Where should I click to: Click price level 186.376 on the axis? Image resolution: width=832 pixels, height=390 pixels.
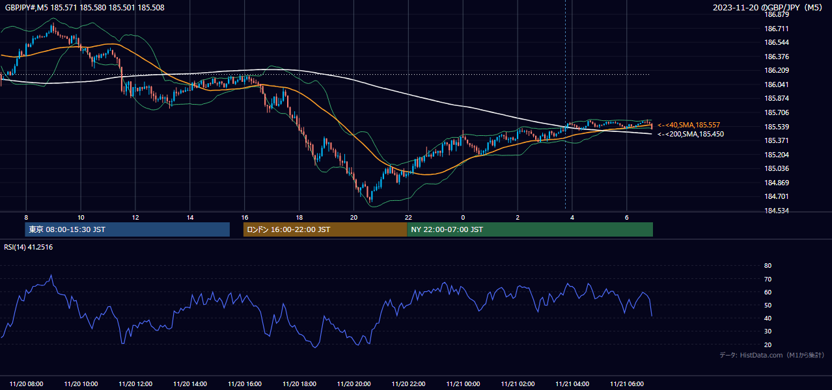tap(777, 57)
